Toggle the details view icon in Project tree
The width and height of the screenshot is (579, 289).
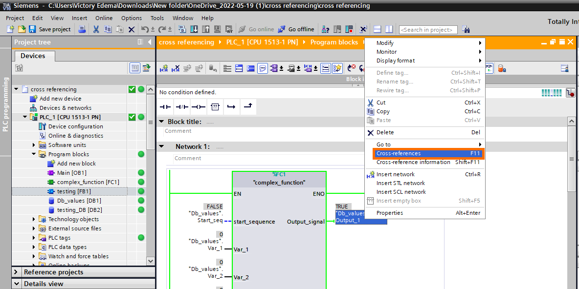134,68
